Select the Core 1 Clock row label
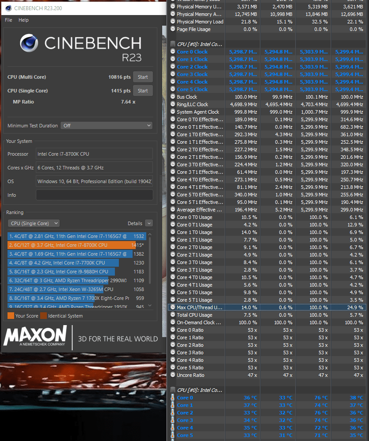This screenshot has width=369, height=441. pos(192,59)
